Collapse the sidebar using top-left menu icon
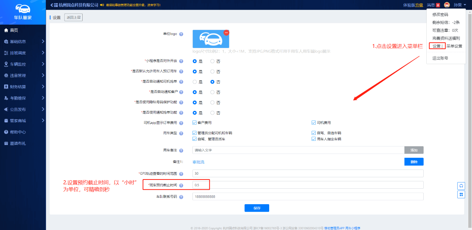 click(54, 5)
